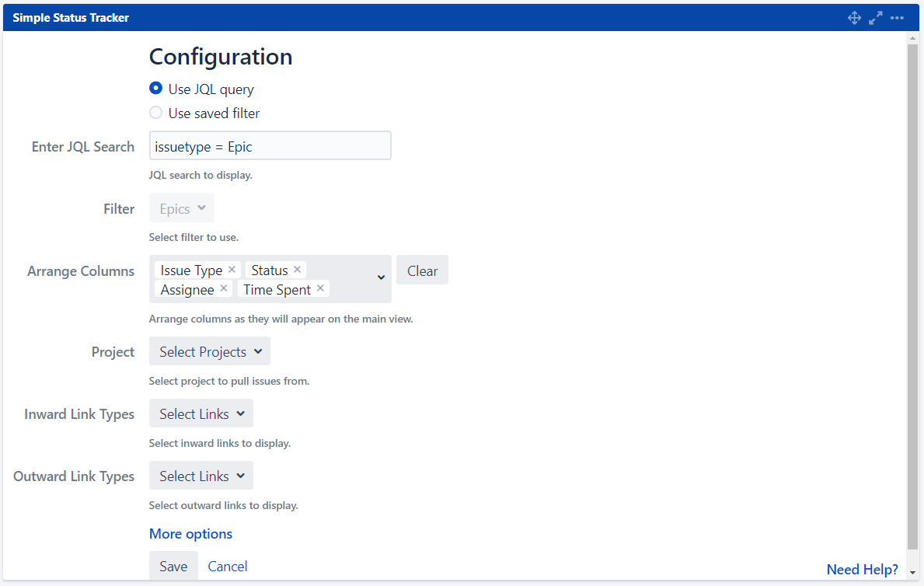Viewport: 924px width, 586px height.
Task: Select the Use saved filter option
Action: (155, 112)
